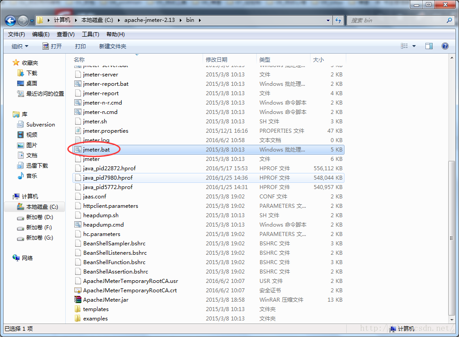
Task: Click the examples folder icon
Action: pos(77,318)
